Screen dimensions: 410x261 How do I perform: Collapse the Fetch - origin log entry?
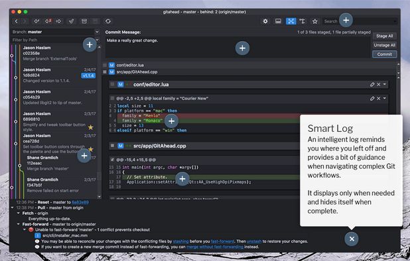pyautogui.click(x=19, y=213)
